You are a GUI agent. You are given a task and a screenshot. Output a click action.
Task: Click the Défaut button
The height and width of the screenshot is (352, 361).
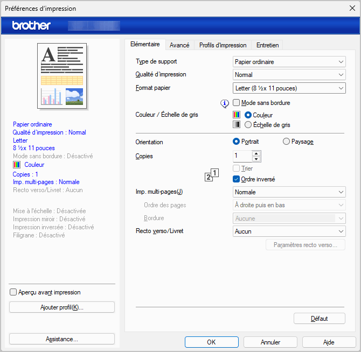(x=319, y=319)
